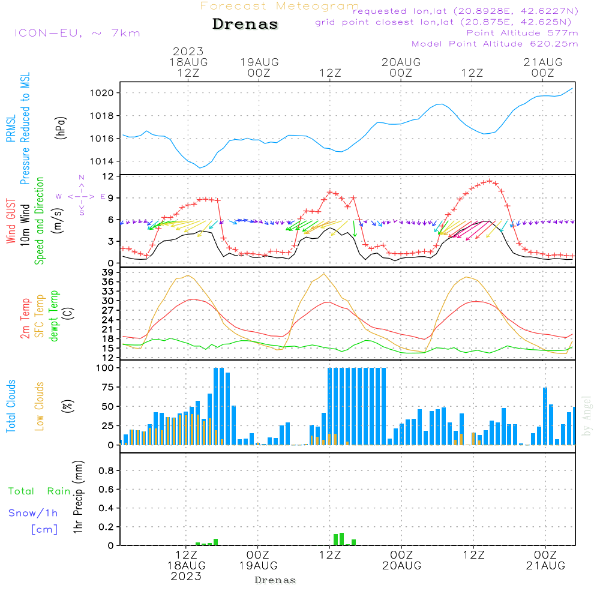Click the pressure minimum near 18AUG 12Z
This screenshot has height=600, width=600.
(x=200, y=167)
